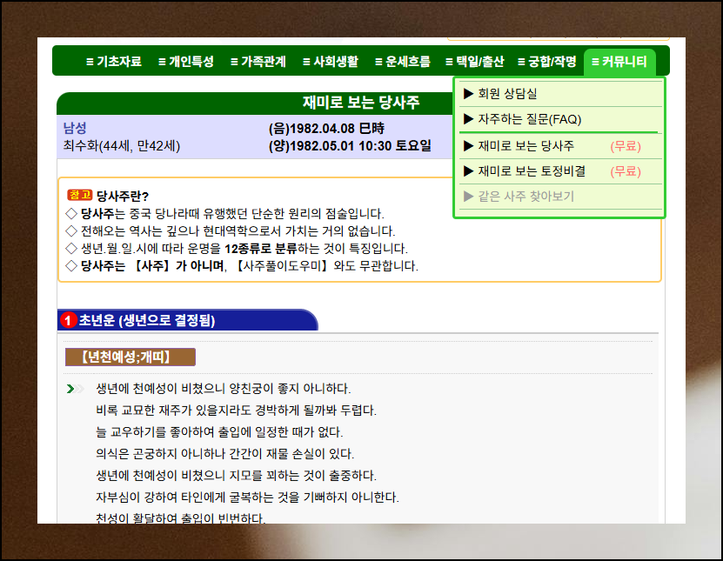Open the 궁합/작명 menu
Image resolution: width=723 pixels, height=561 pixels.
(x=547, y=61)
